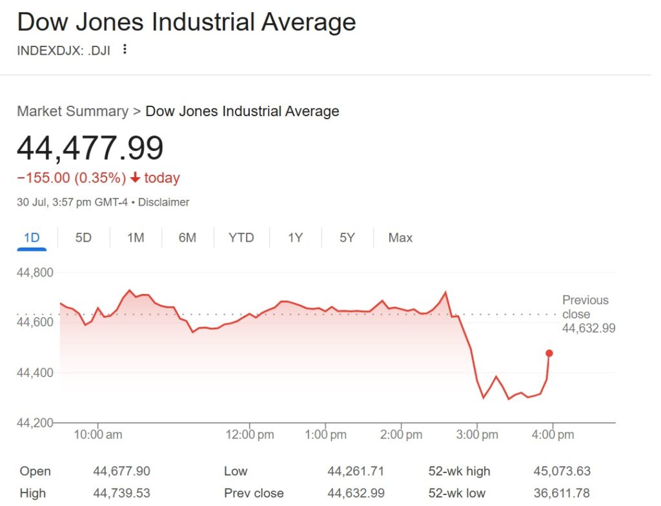This screenshot has height=506, width=661.
Task: Click the Dow Jones Industrial Average page title
Action: click(x=187, y=22)
